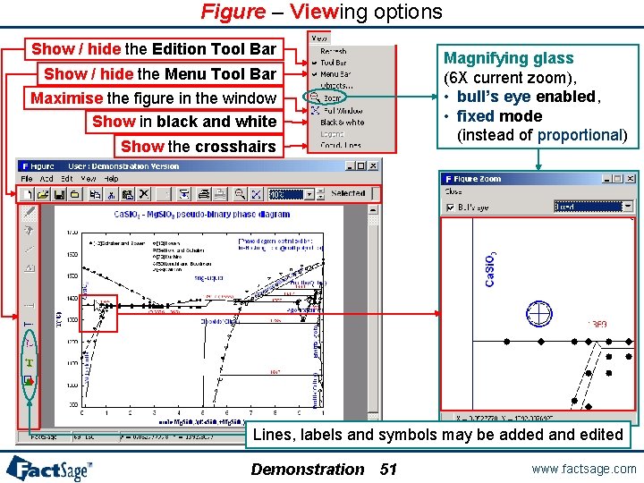Click the Figure Zoom window title bar
The image size is (644, 483).
tap(539, 179)
